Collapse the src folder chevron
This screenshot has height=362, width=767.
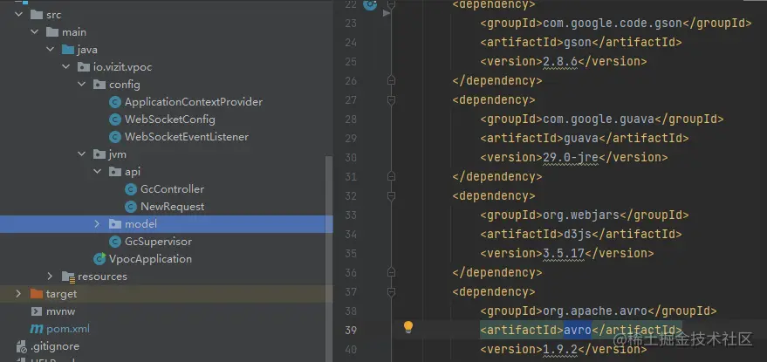[x=19, y=15]
